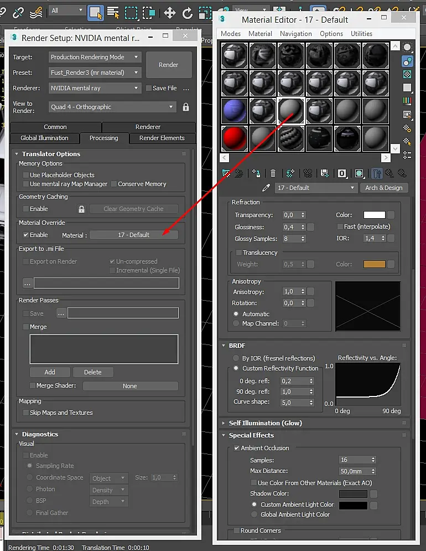Viewport: 426px width, 551px height.
Task: Toggle Show End Result icon
Action: (x=377, y=173)
